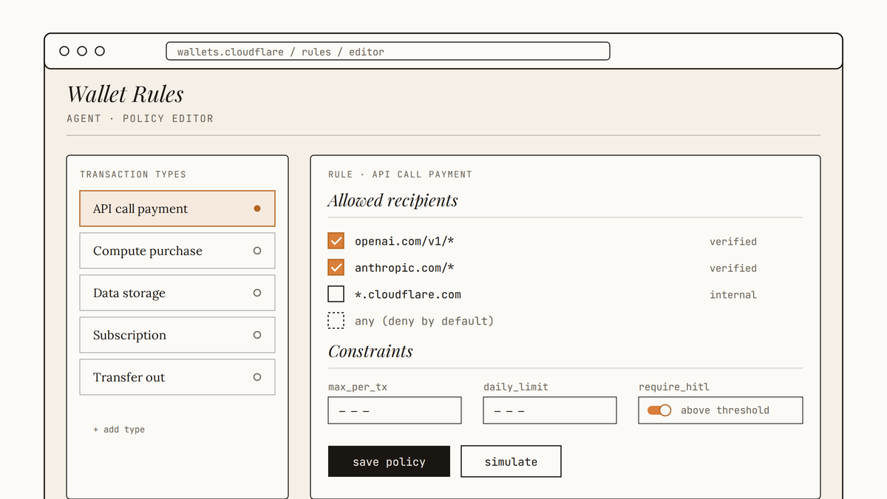Select Transfer out transaction type
This screenshot has height=499, width=887.
[177, 377]
